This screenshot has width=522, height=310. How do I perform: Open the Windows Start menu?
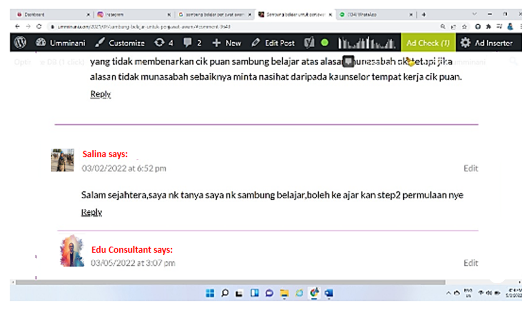pyautogui.click(x=210, y=293)
